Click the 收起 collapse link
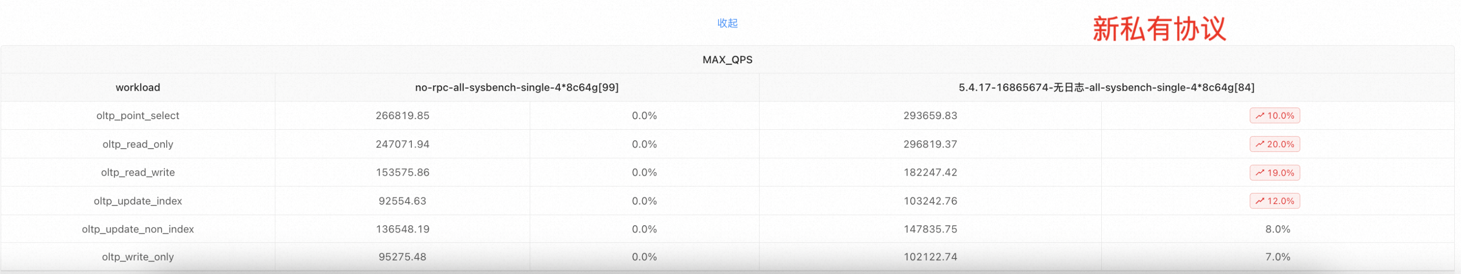Viewport: 1461px width, 274px height. tap(727, 23)
